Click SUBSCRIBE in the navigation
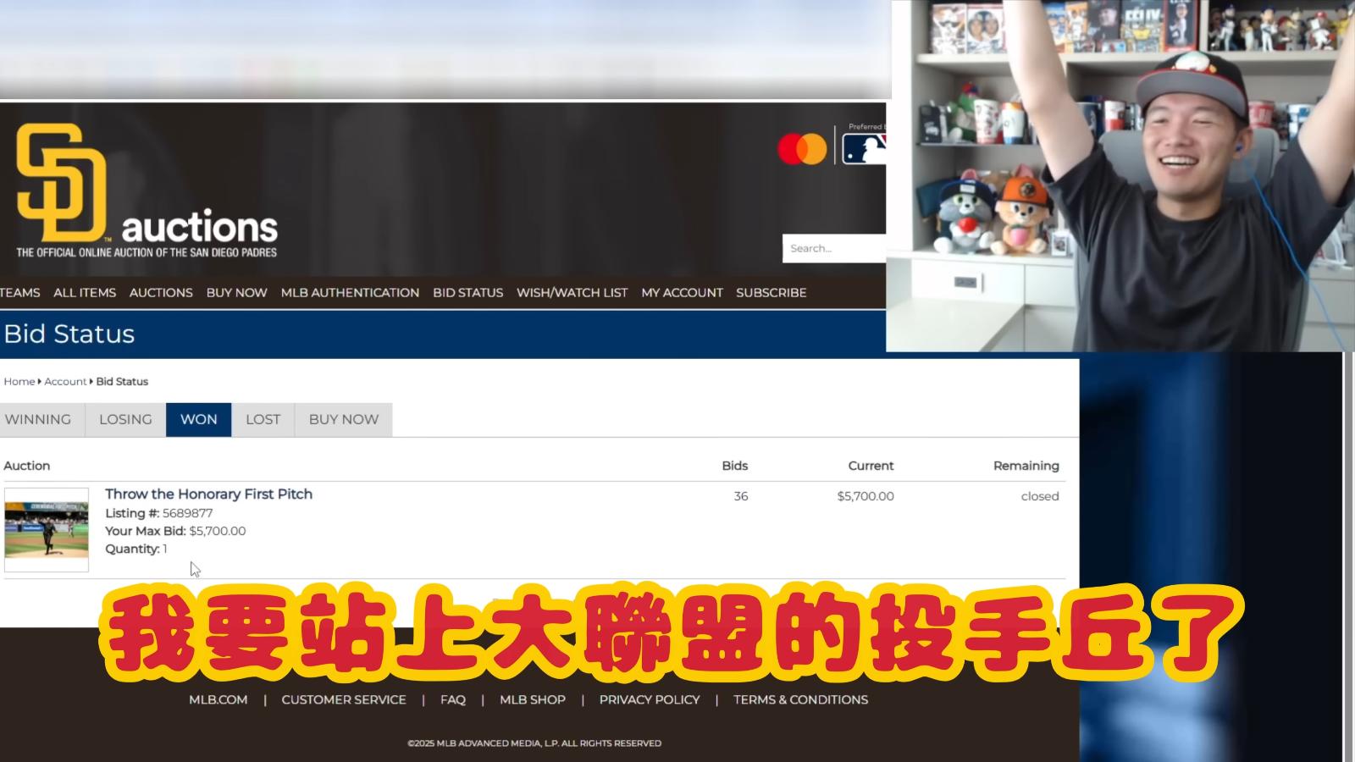1355x762 pixels. [x=772, y=292]
